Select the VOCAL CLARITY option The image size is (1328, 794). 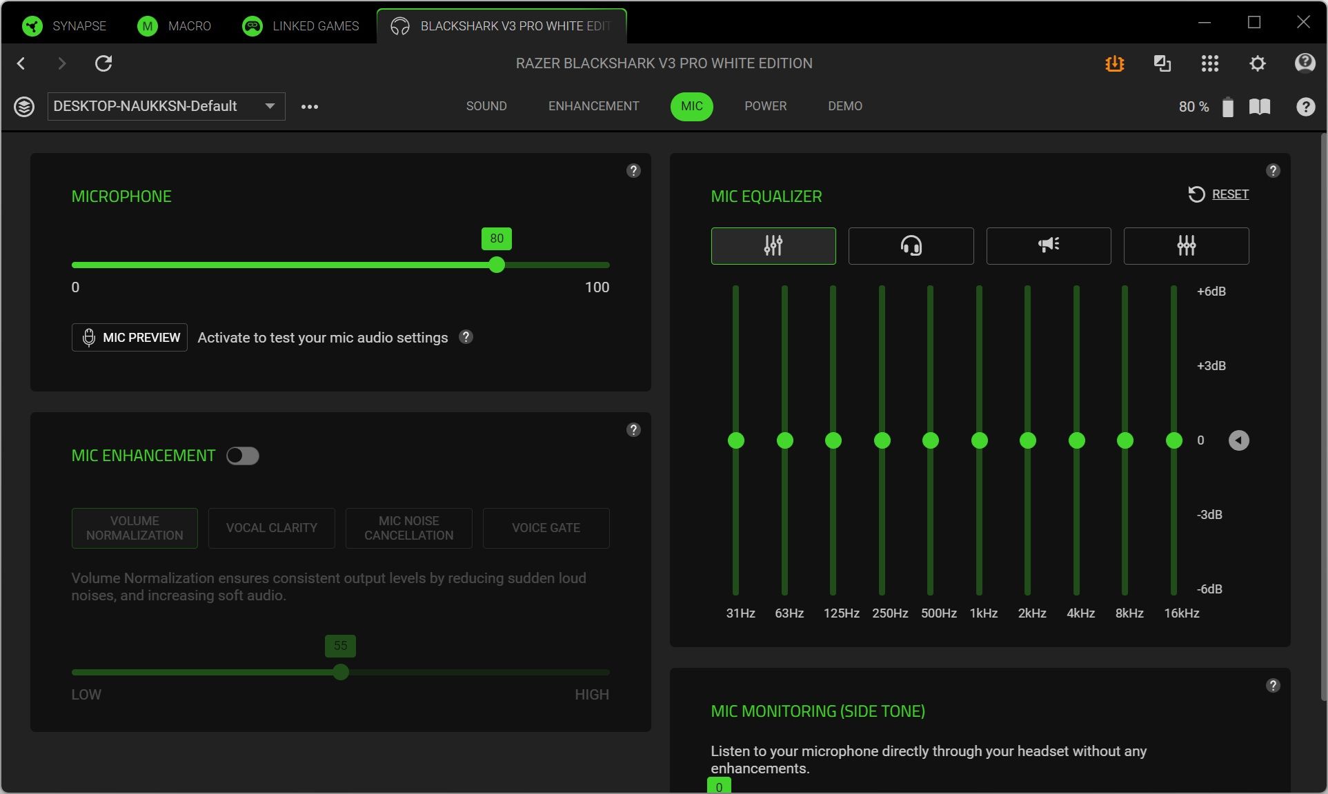point(271,528)
